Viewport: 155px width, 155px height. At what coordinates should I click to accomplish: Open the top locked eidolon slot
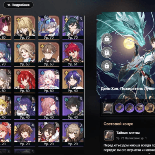pos(107,39)
